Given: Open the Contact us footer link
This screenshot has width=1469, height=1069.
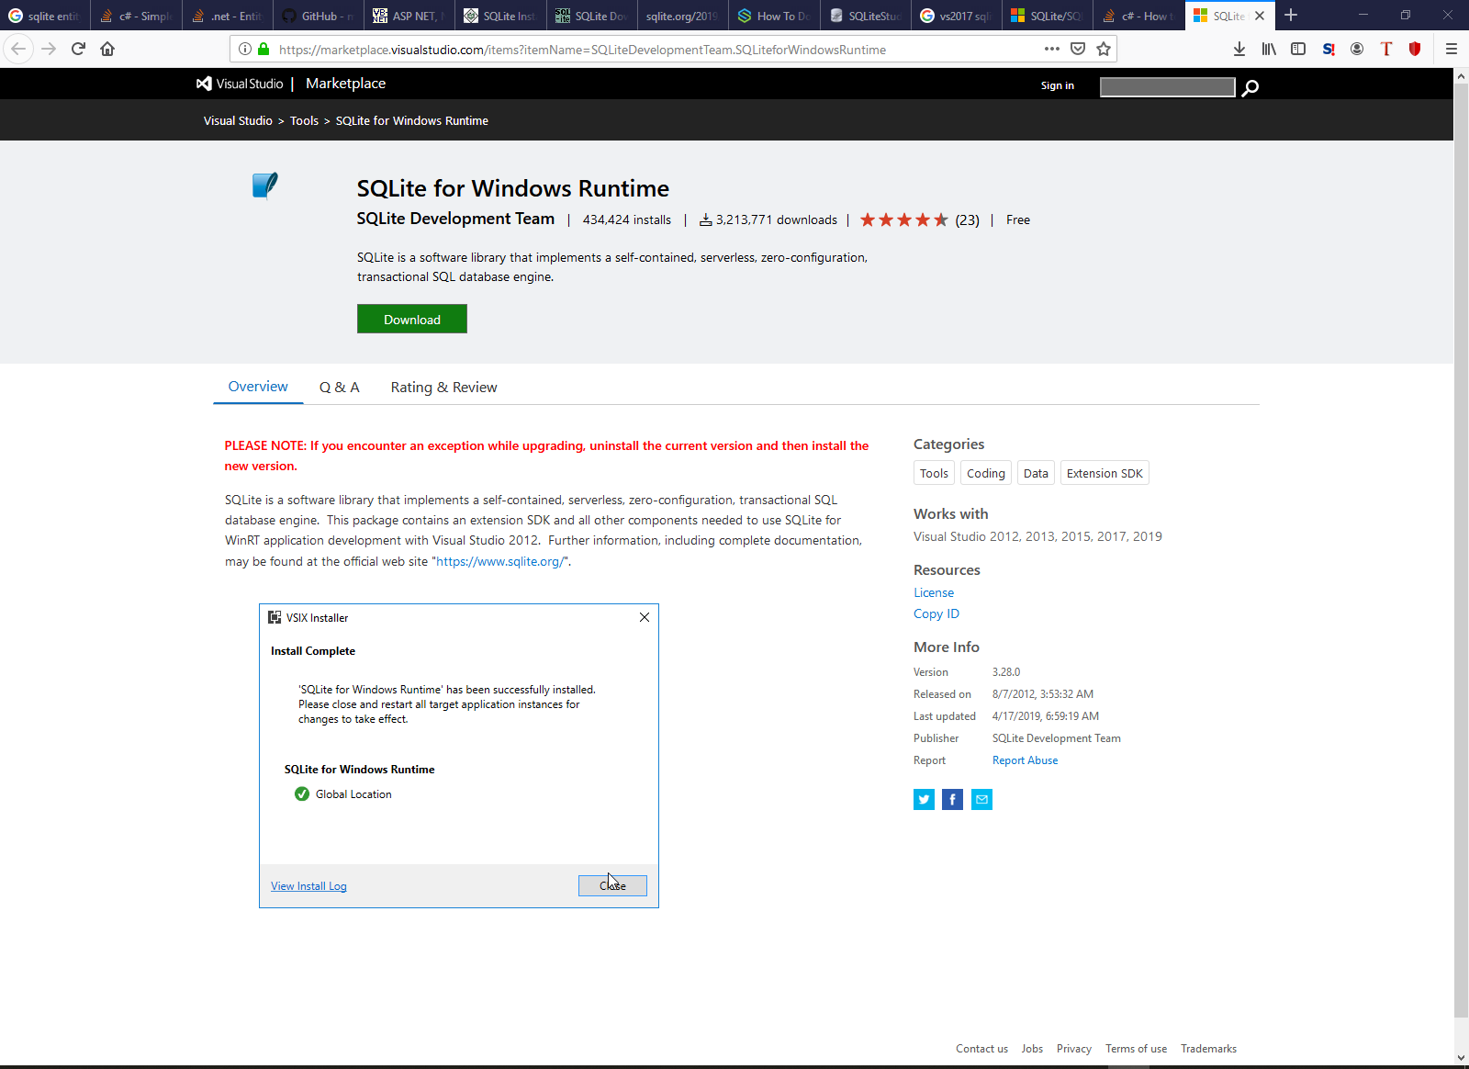Looking at the screenshot, I should pos(981,1049).
